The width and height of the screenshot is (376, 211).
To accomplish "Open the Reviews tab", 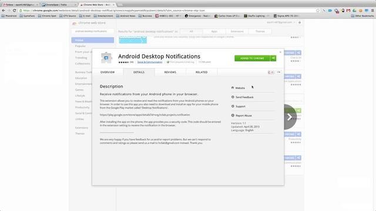I will point(170,72).
